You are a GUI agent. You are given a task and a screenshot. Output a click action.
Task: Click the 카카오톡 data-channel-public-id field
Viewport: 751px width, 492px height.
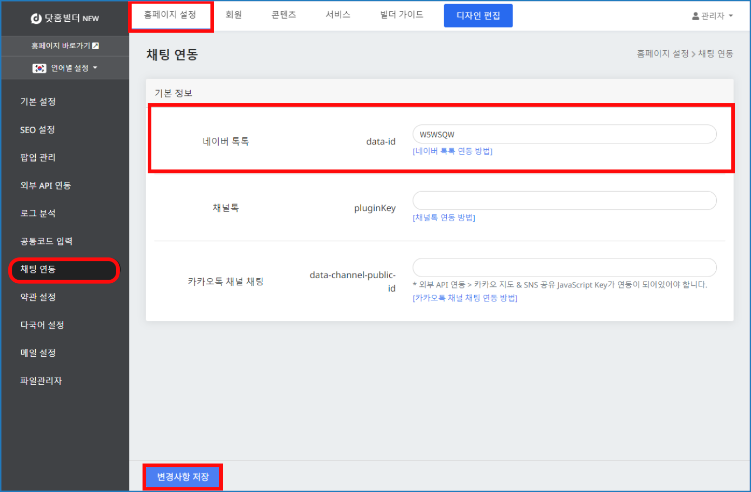point(564,267)
